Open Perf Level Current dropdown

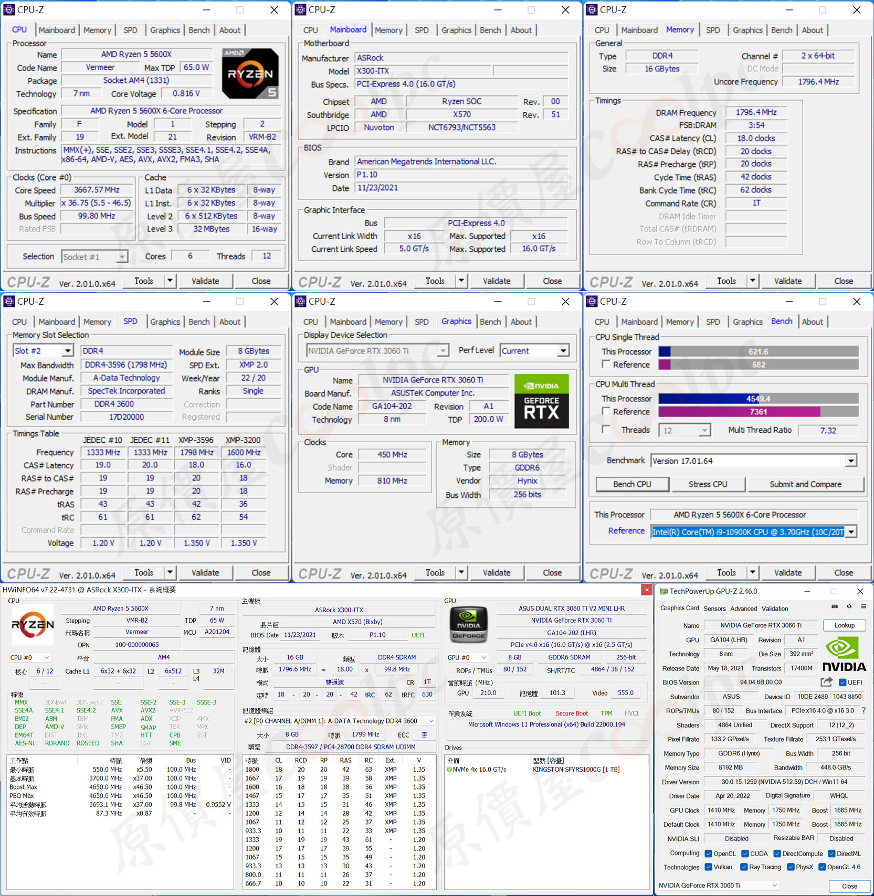[x=534, y=350]
